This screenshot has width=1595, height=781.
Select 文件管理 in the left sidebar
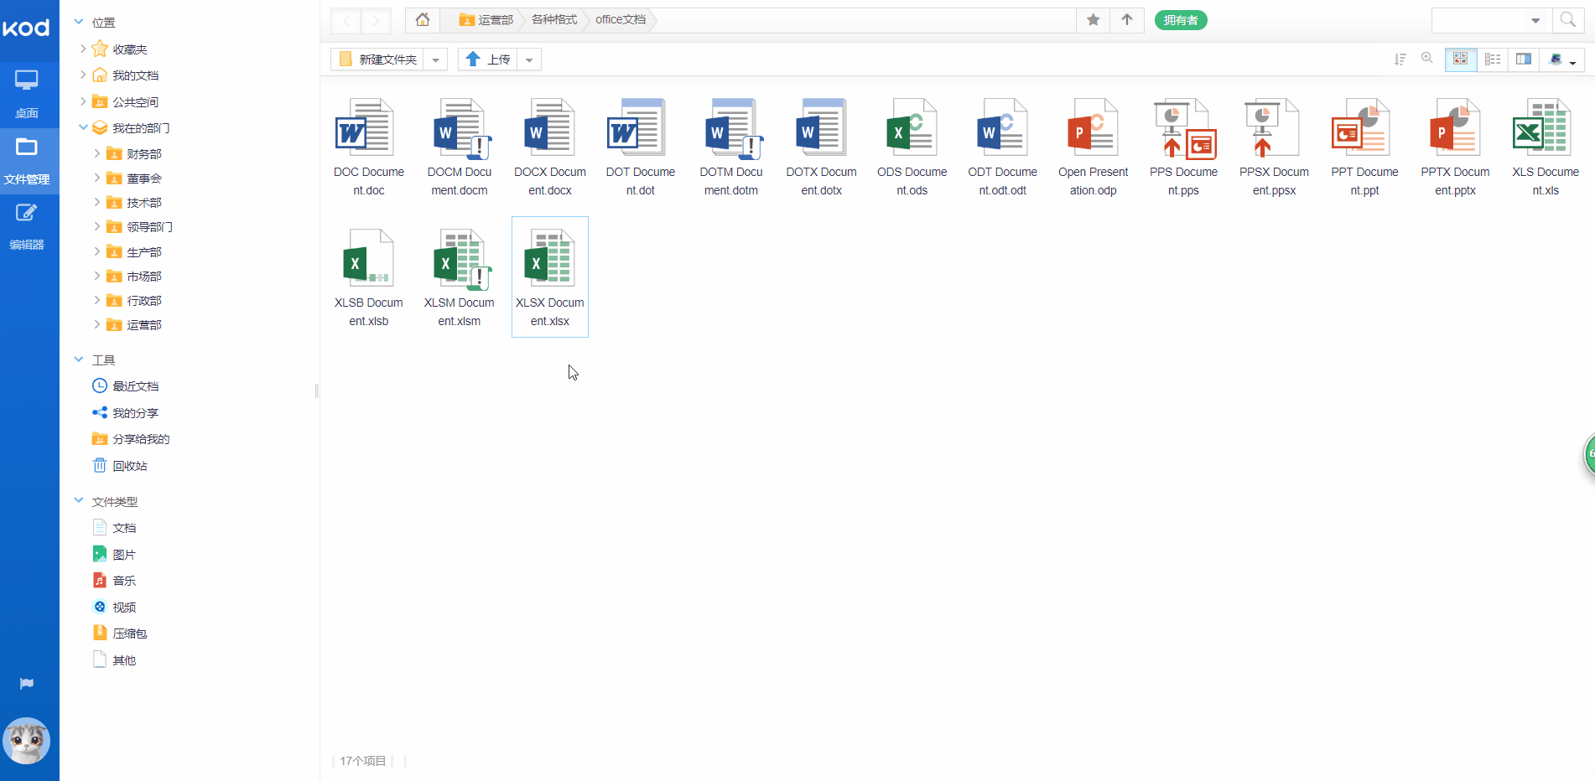click(x=27, y=161)
